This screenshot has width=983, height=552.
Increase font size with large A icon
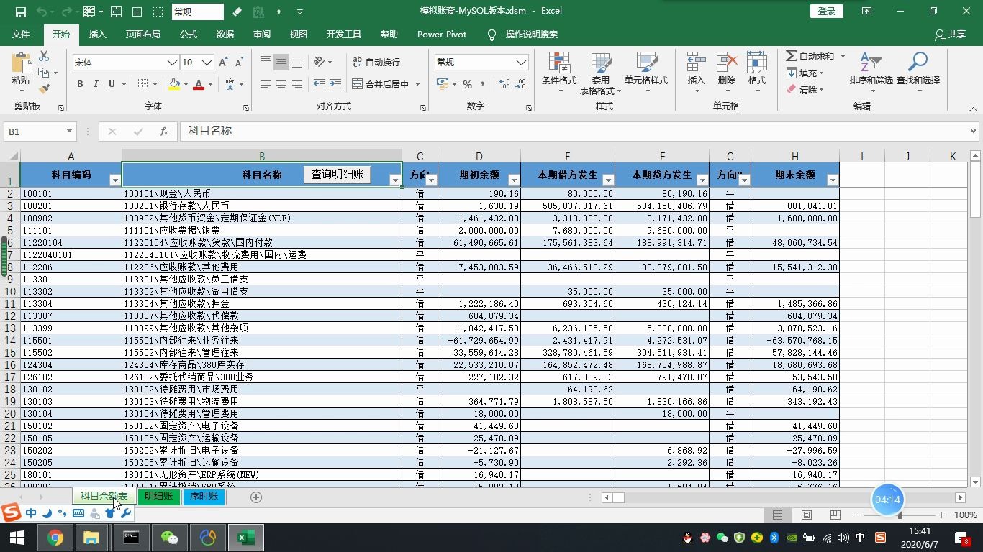(223, 63)
